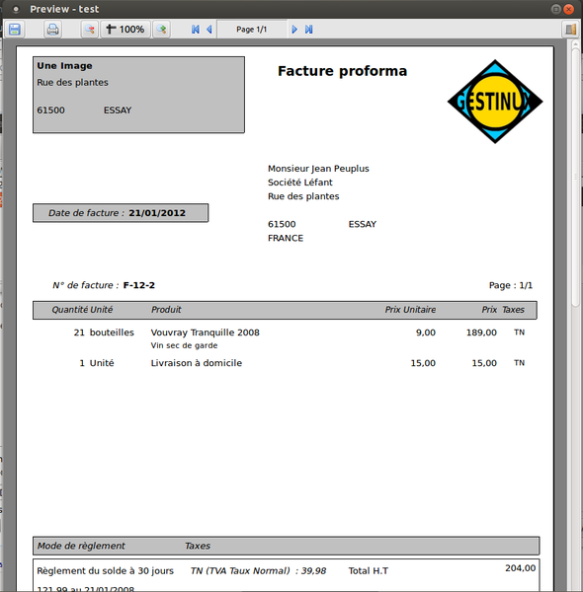Click the total '204,00'
This screenshot has height=592, width=583.
tap(520, 568)
